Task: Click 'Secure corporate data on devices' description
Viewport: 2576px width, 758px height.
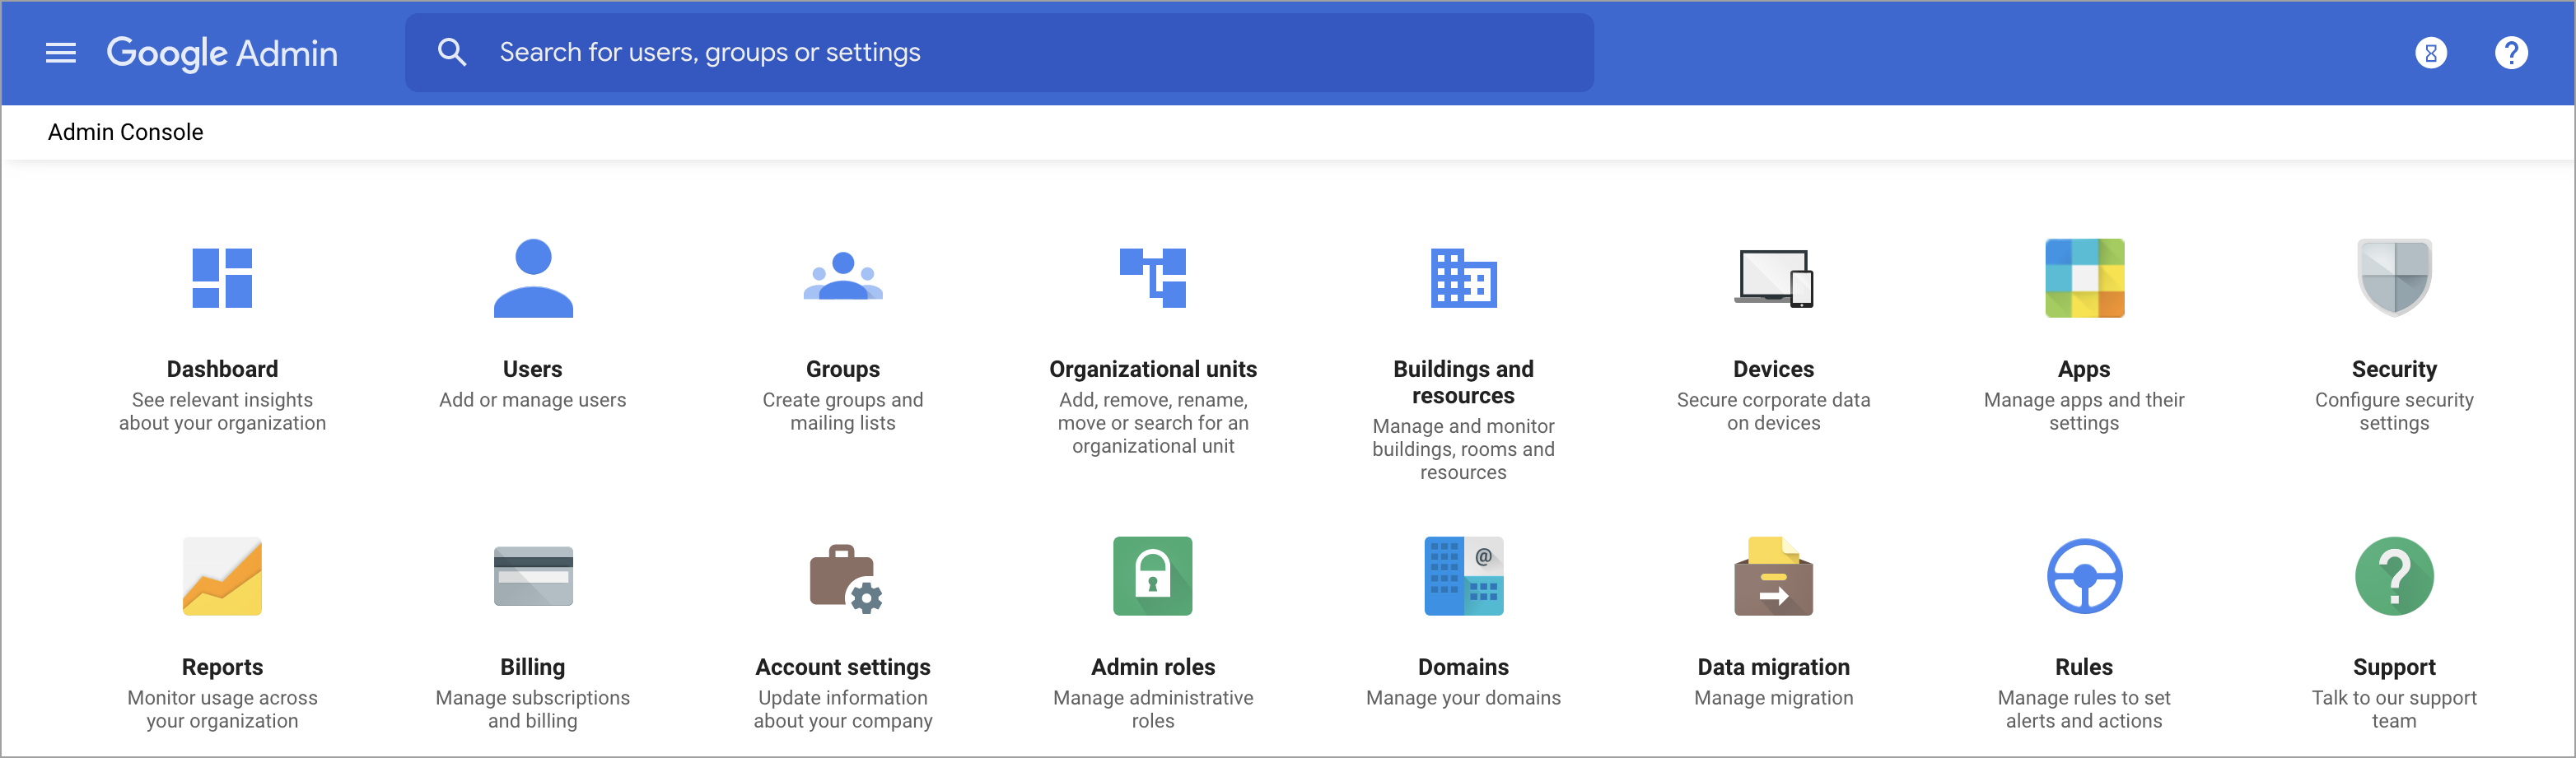Action: pos(1774,411)
